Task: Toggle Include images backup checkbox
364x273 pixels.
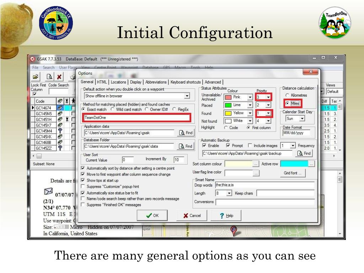Action: 250,145
